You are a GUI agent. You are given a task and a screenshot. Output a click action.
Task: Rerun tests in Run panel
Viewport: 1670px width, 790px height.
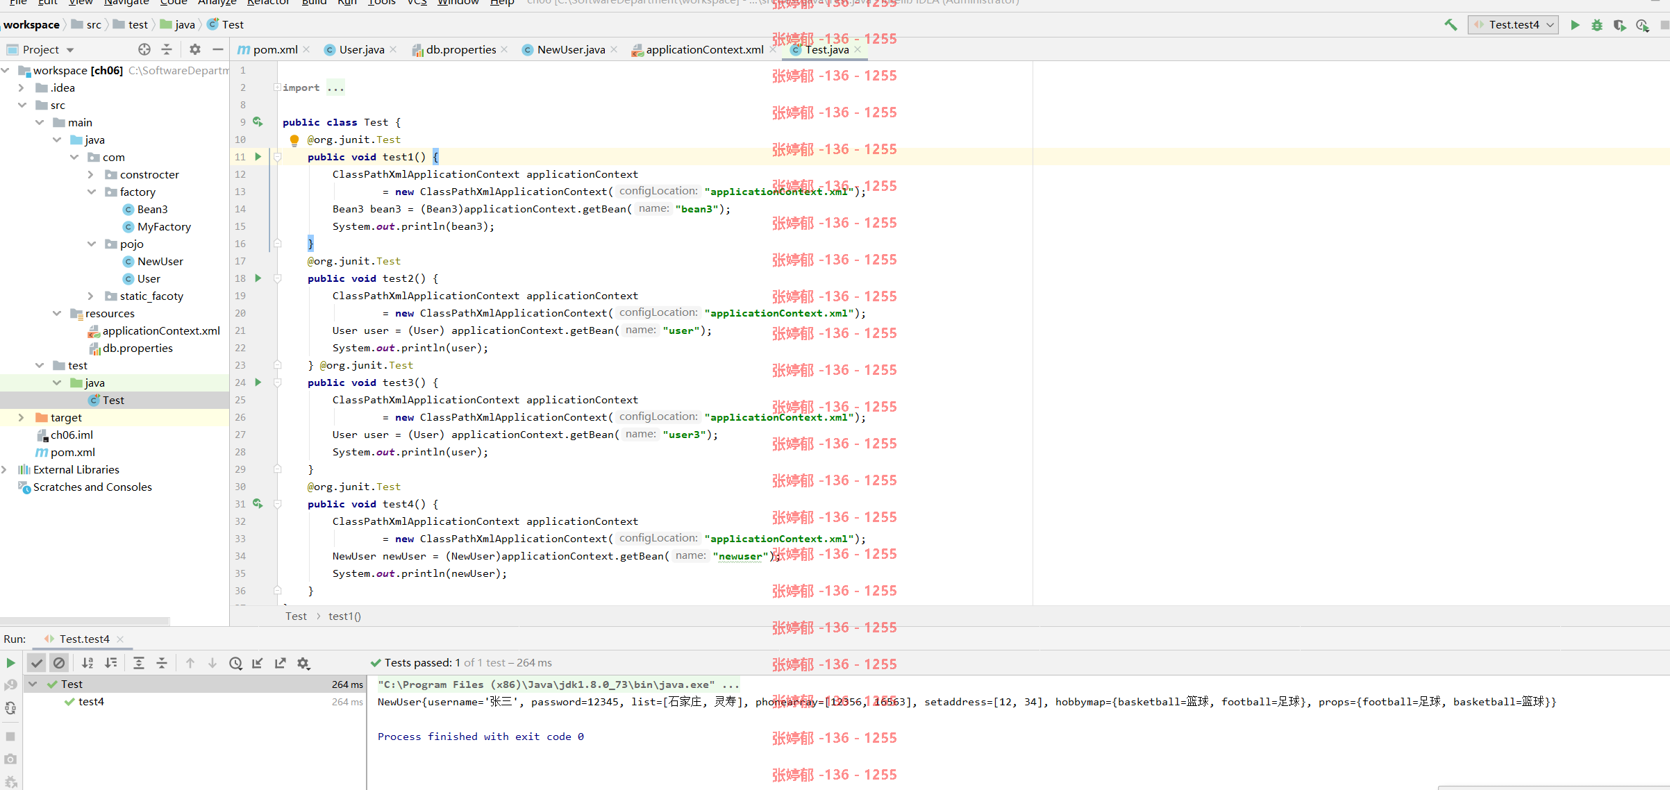[10, 663]
